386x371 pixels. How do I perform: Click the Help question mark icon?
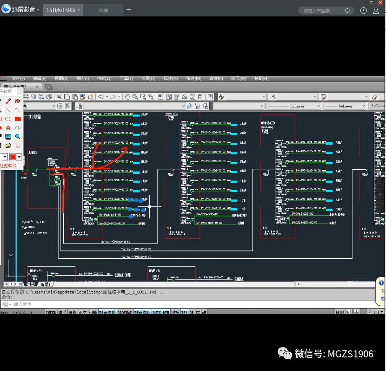[x=210, y=97]
